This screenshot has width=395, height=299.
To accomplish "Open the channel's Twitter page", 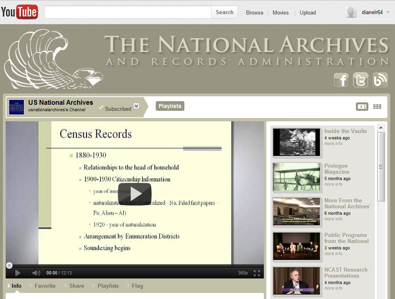I will (x=360, y=80).
